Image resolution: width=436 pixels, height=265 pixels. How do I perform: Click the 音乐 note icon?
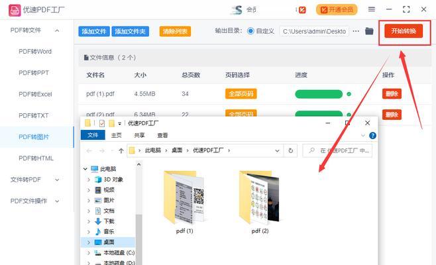pyautogui.click(x=98, y=231)
